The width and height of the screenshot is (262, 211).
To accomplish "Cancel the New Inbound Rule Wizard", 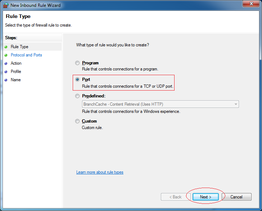I will click(236, 197).
